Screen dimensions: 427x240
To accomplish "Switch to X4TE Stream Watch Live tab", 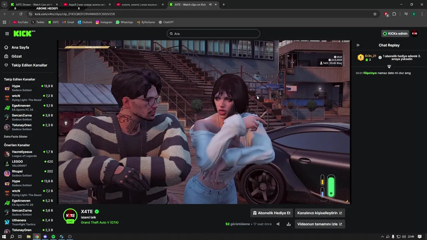I will click(34, 5).
